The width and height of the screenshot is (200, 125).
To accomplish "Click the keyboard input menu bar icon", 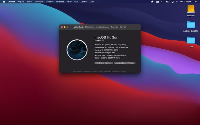I will click(x=157, y=2).
